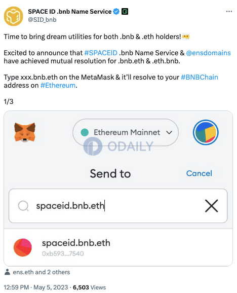Open the SPACE ID profile avatar
The height and width of the screenshot is (293, 237).
(x=14, y=16)
